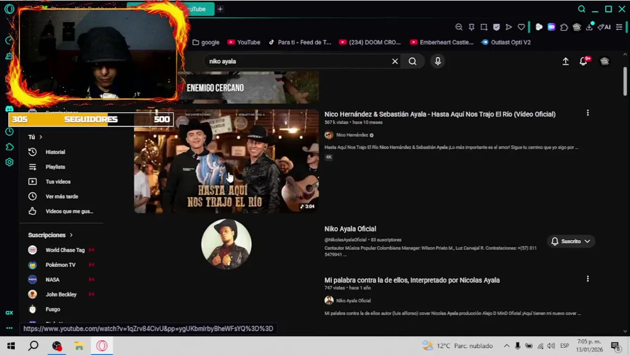Open Niko Ayala Oficial channel avatar
The height and width of the screenshot is (355, 630).
click(226, 244)
